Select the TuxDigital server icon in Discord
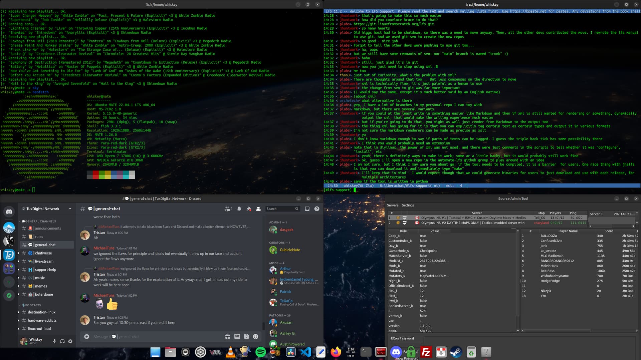The image size is (641, 360). 9,255
